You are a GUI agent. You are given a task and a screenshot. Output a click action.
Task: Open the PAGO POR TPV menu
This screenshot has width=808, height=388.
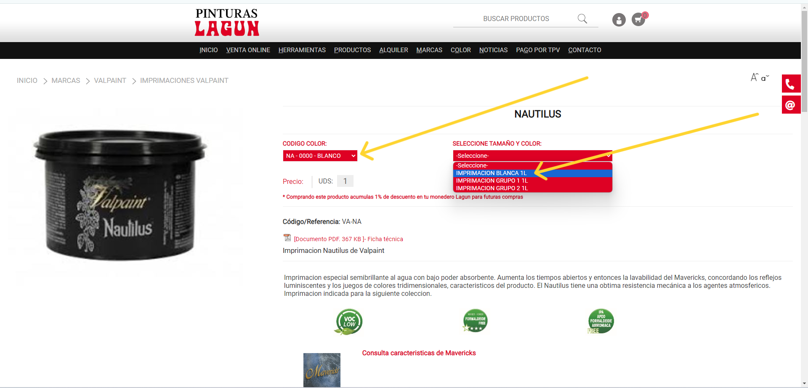[538, 50]
